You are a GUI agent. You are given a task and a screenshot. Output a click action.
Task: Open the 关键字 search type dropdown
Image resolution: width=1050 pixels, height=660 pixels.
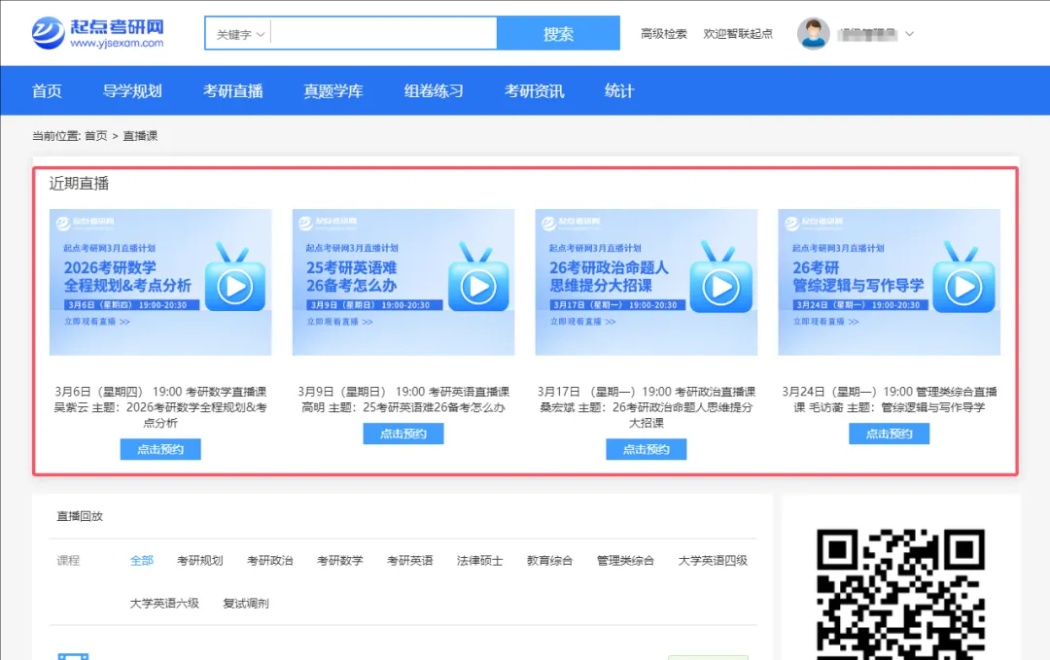(x=239, y=34)
